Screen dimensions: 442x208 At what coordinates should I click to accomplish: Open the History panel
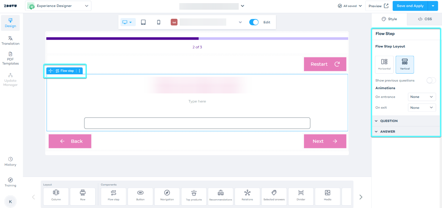coord(10,161)
